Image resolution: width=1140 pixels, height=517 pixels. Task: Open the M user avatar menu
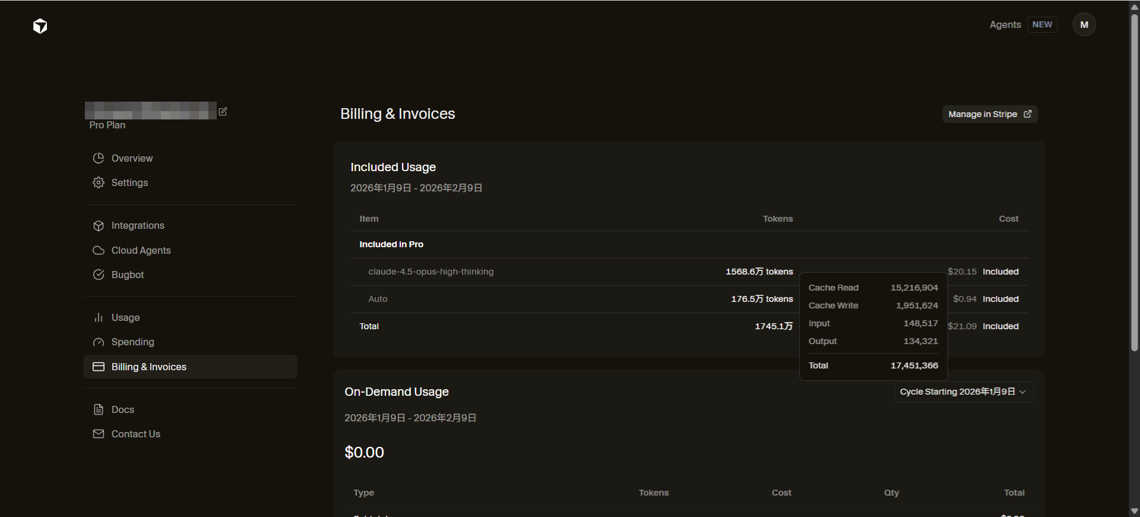(x=1084, y=25)
